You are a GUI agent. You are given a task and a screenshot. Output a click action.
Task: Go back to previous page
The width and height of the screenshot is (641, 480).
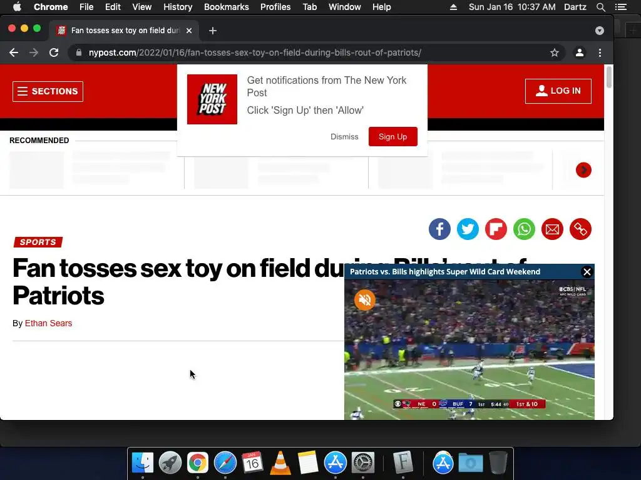tap(14, 52)
